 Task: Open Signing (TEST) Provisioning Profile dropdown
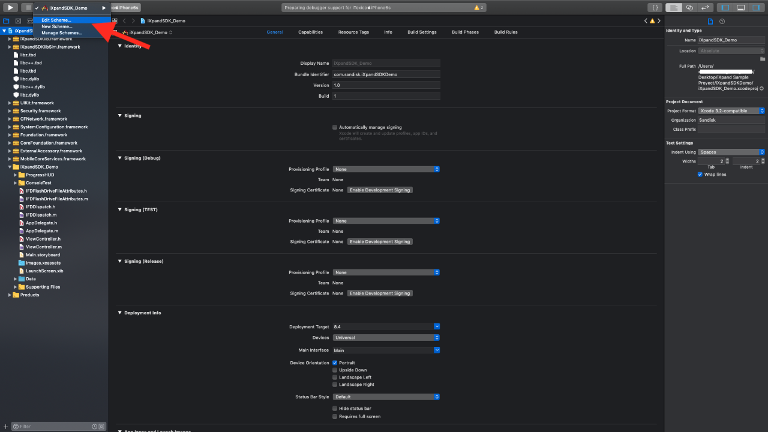386,221
